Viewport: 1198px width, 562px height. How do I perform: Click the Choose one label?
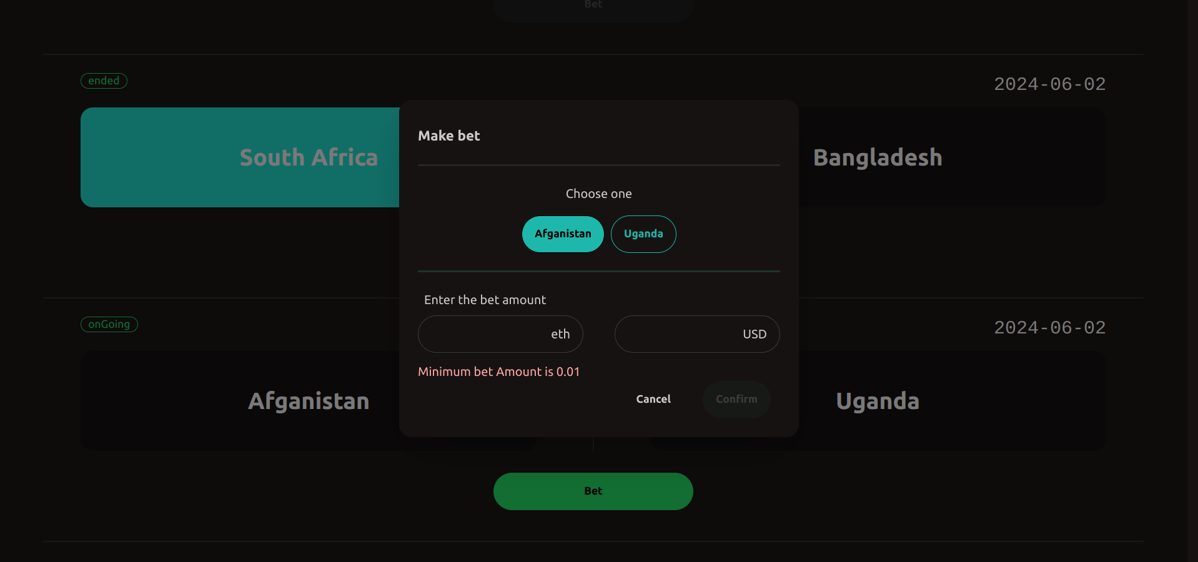coord(599,194)
